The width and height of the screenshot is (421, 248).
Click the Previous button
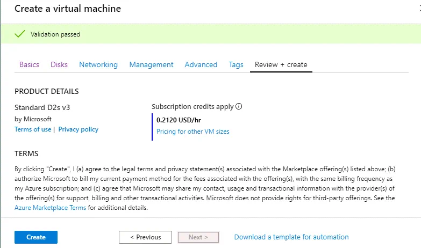[145, 237]
